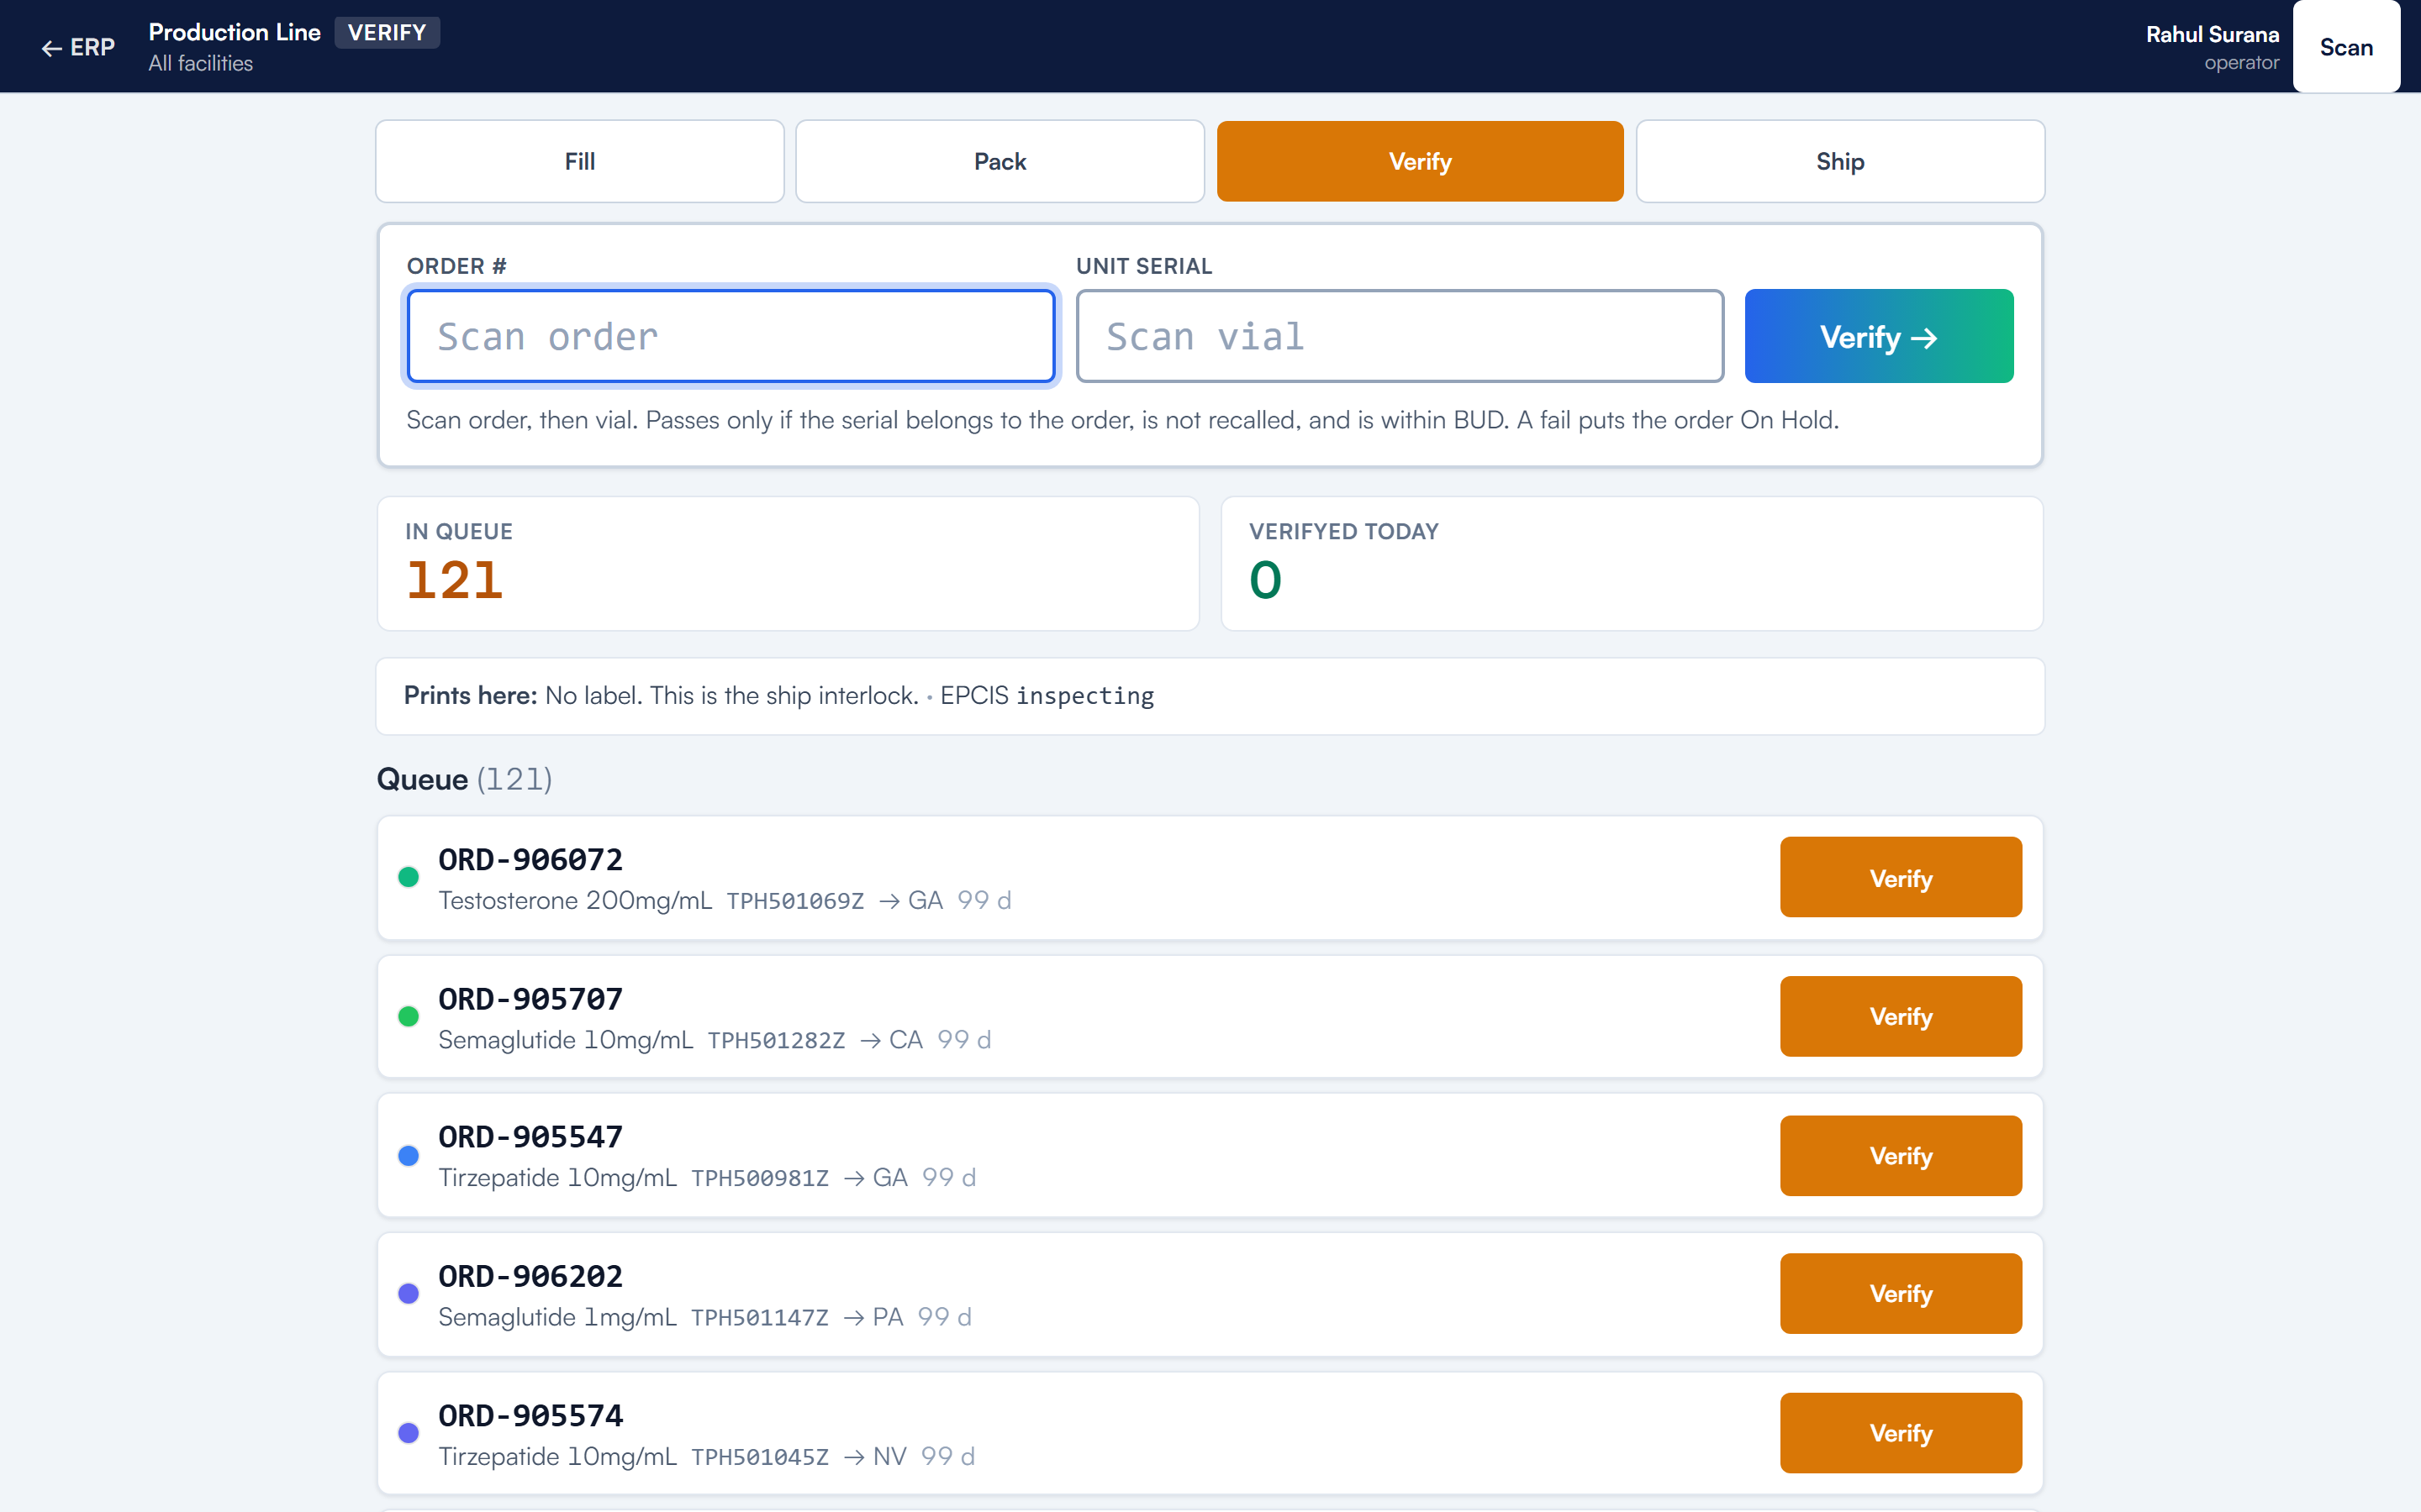Go back to ERP

78,47
